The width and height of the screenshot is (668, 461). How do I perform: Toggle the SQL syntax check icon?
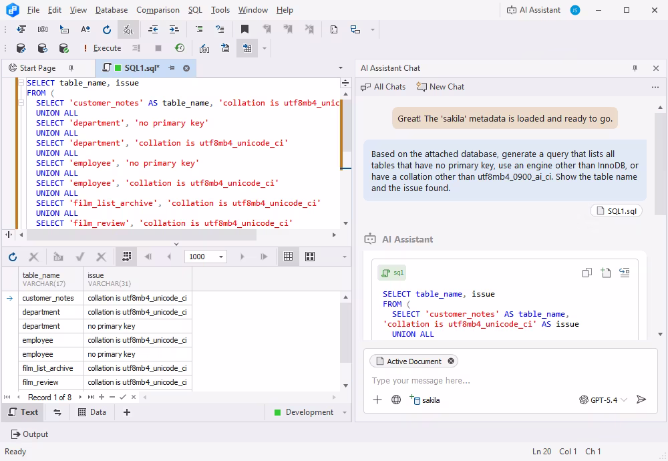click(x=128, y=29)
